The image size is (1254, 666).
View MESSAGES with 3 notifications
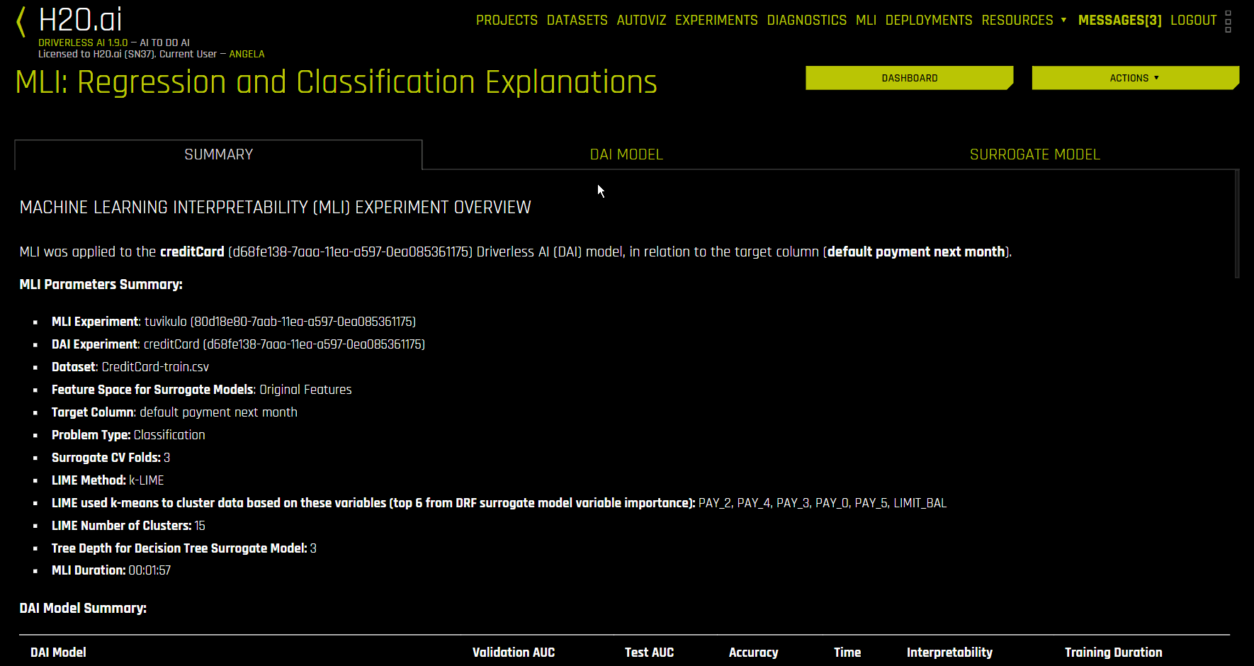click(x=1119, y=21)
